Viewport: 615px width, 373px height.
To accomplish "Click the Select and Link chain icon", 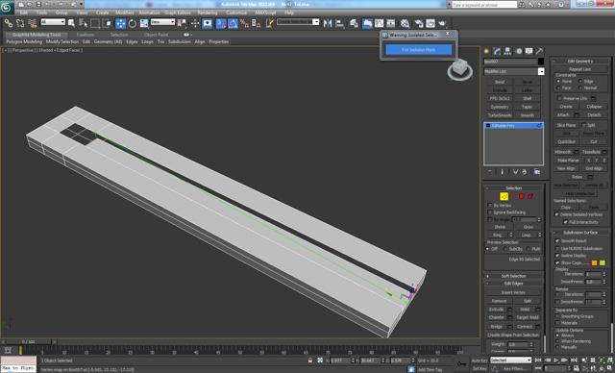I will point(9,23).
